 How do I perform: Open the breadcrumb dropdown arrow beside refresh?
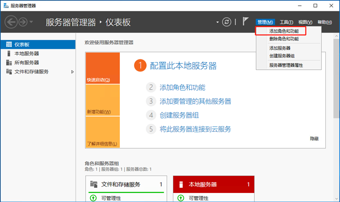pyautogui.click(x=218, y=22)
